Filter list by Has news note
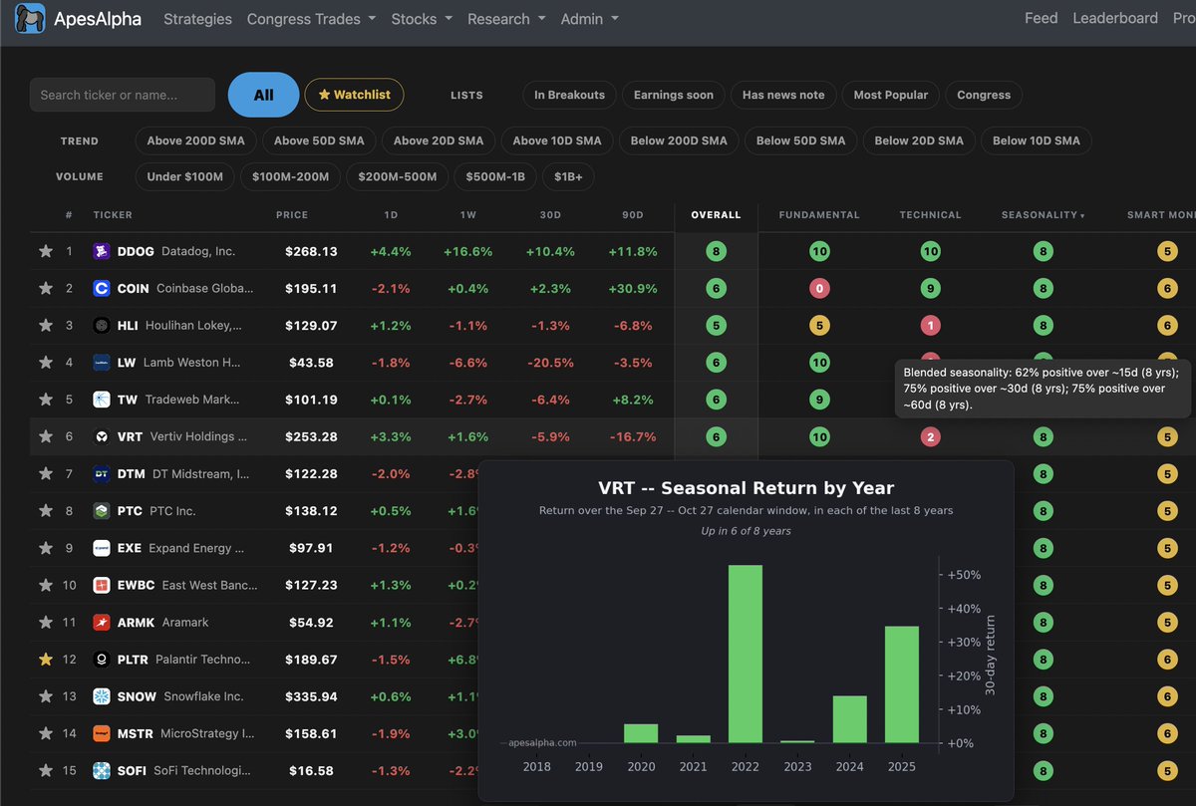This screenshot has height=806, width=1196. 783,95
